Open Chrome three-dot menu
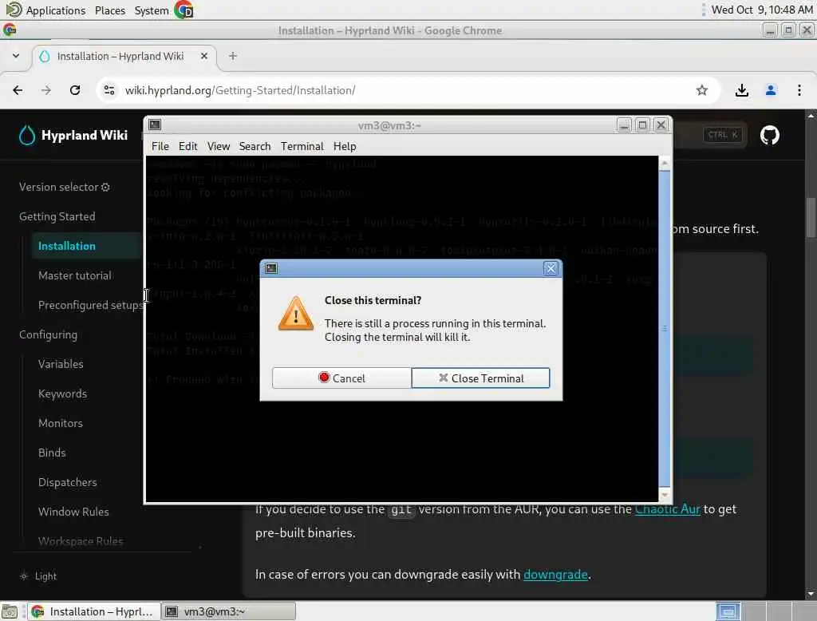Screen dimensions: 817x621 (799, 90)
